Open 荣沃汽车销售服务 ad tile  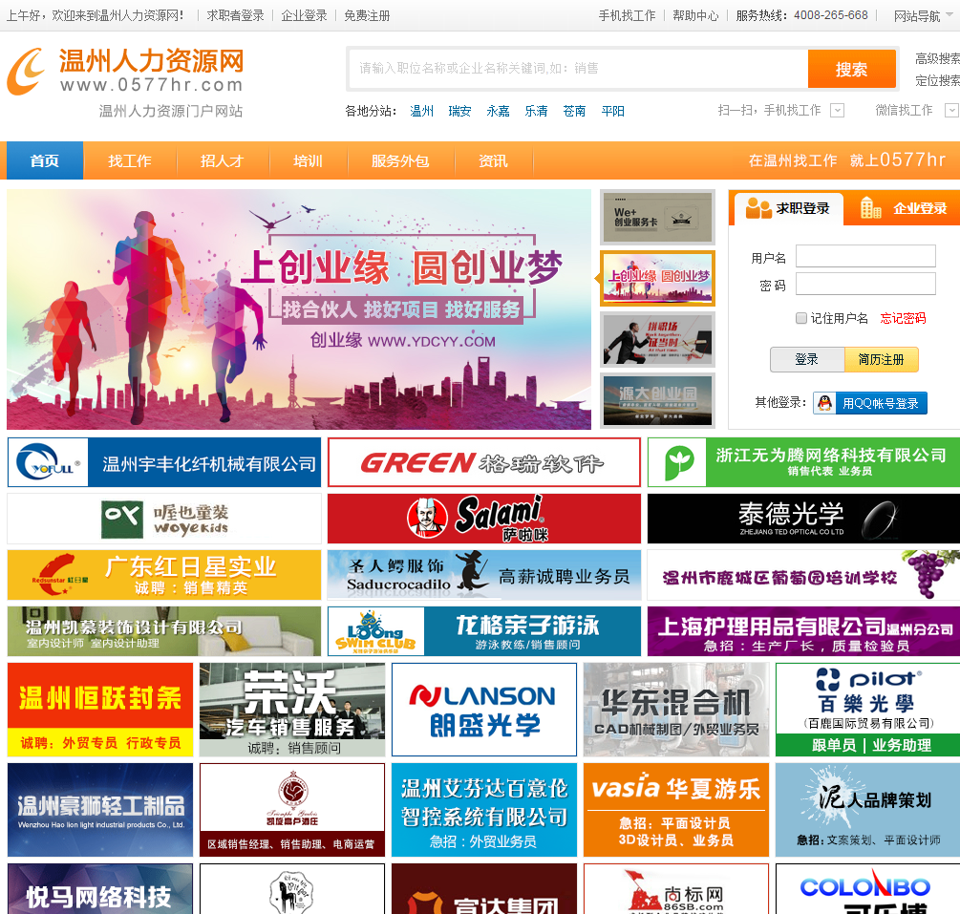click(x=292, y=710)
